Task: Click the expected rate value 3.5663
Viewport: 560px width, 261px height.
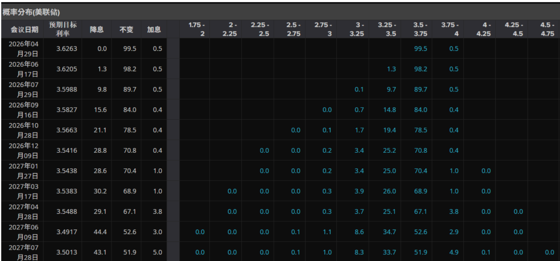Action: click(x=66, y=130)
